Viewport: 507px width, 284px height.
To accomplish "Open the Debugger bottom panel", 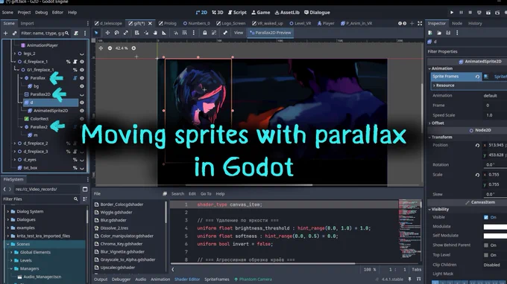I will 121,279.
